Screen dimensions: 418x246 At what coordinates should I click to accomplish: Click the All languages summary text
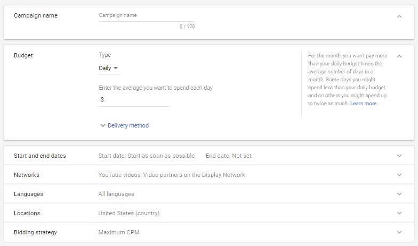[116, 194]
